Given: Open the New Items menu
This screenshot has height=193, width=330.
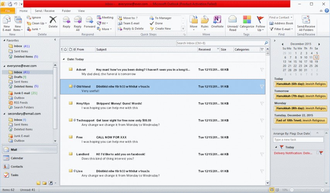Looking at the screenshot, I should point(18,24).
